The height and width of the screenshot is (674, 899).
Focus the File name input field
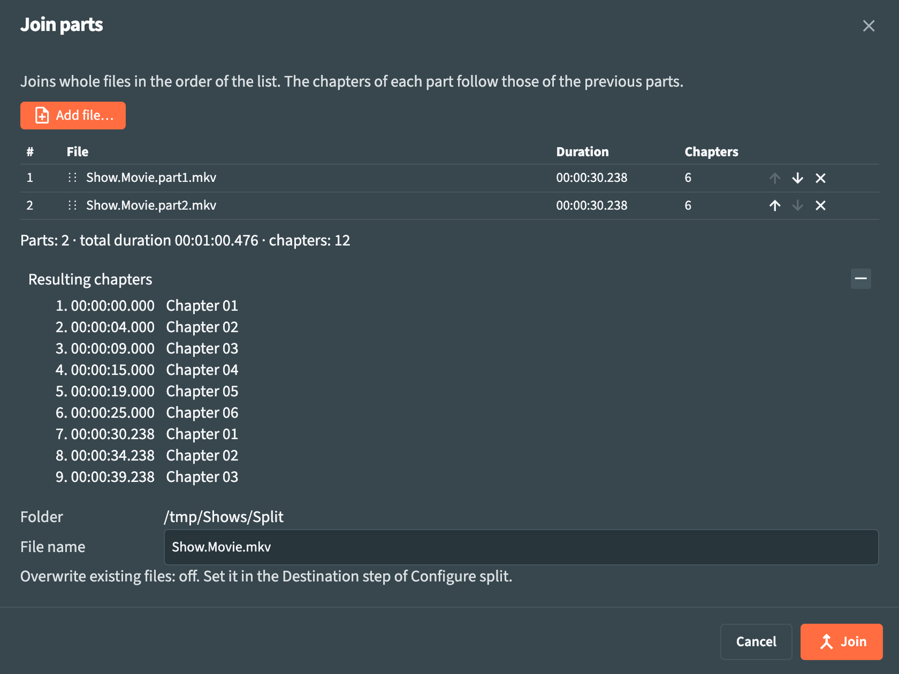click(521, 547)
